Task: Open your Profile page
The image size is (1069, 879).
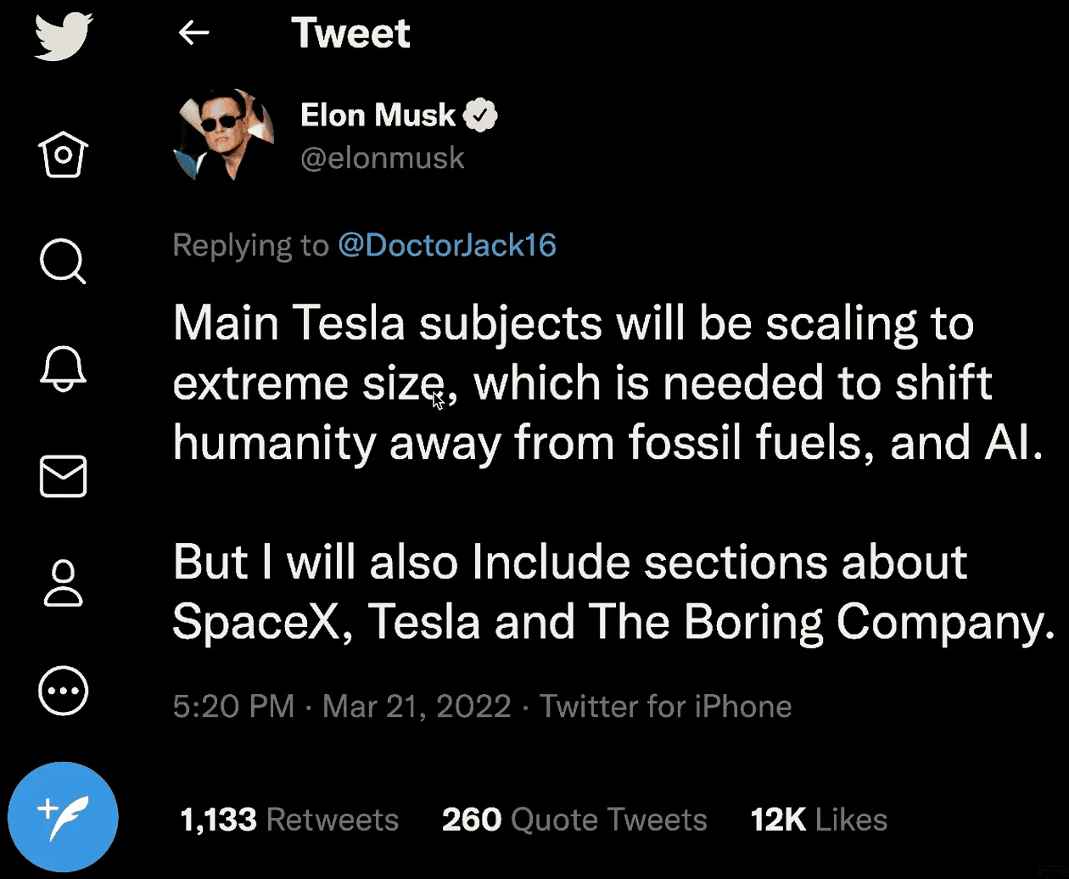Action: click(62, 583)
